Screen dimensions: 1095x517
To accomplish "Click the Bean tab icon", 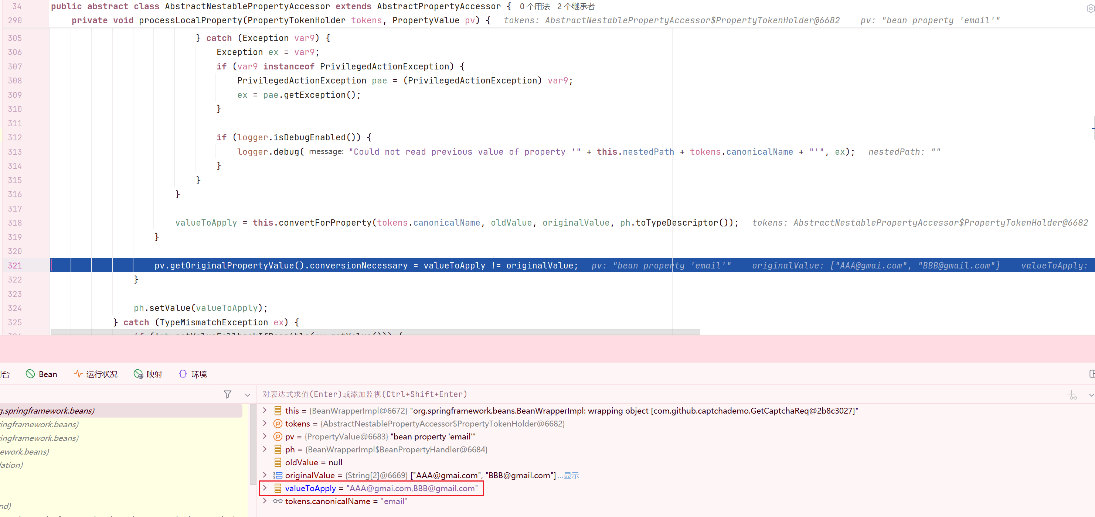I will [30, 374].
